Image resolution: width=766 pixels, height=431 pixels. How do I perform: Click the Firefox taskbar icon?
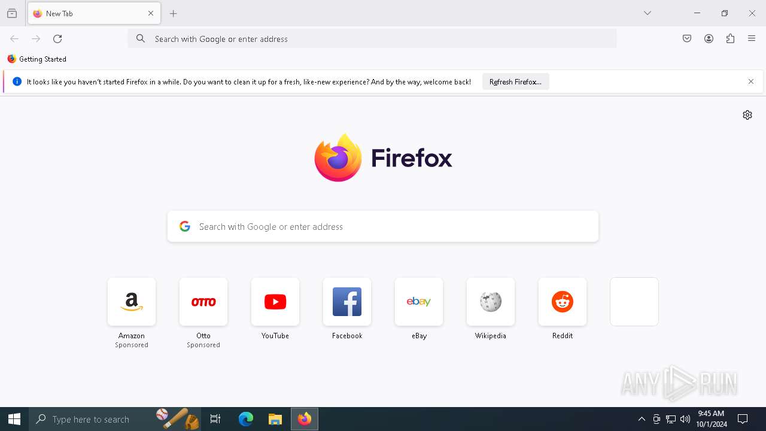click(x=305, y=419)
